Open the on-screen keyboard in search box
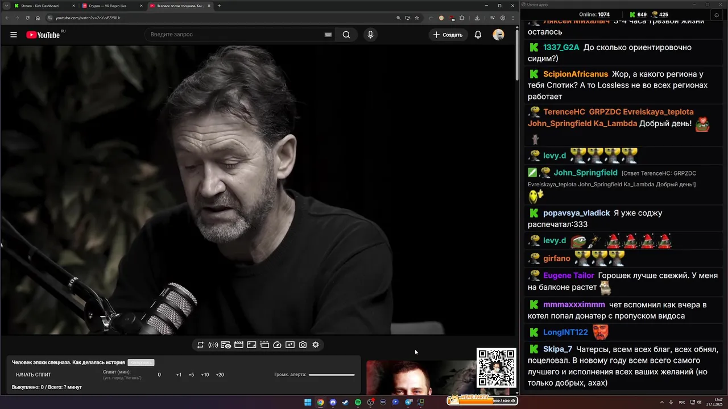This screenshot has height=409, width=728. click(x=328, y=35)
